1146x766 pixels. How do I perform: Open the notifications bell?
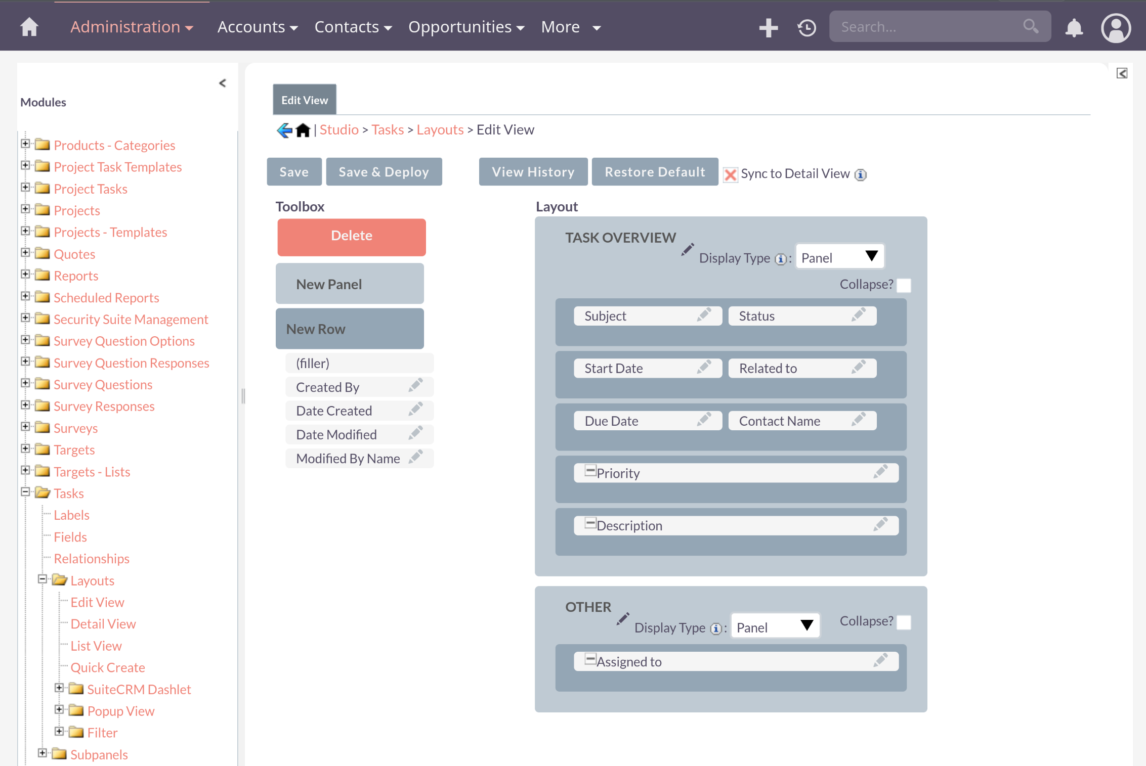click(1074, 27)
